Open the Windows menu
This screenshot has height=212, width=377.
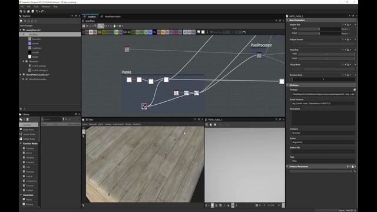[46, 6]
